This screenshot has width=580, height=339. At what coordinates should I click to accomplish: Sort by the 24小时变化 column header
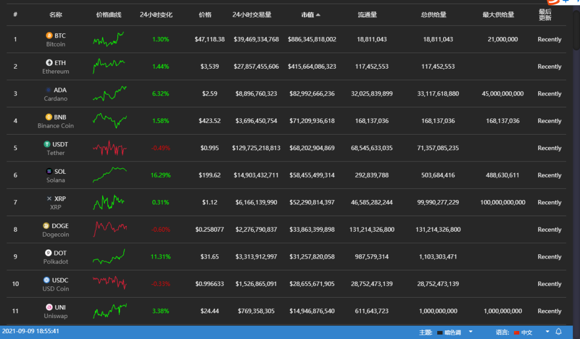(156, 15)
